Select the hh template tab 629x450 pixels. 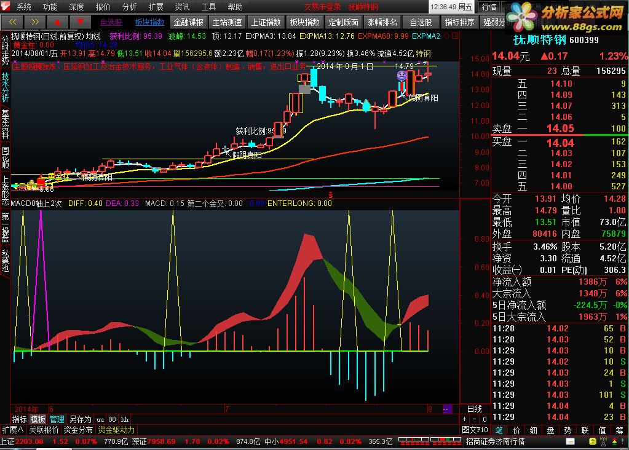click(125, 419)
